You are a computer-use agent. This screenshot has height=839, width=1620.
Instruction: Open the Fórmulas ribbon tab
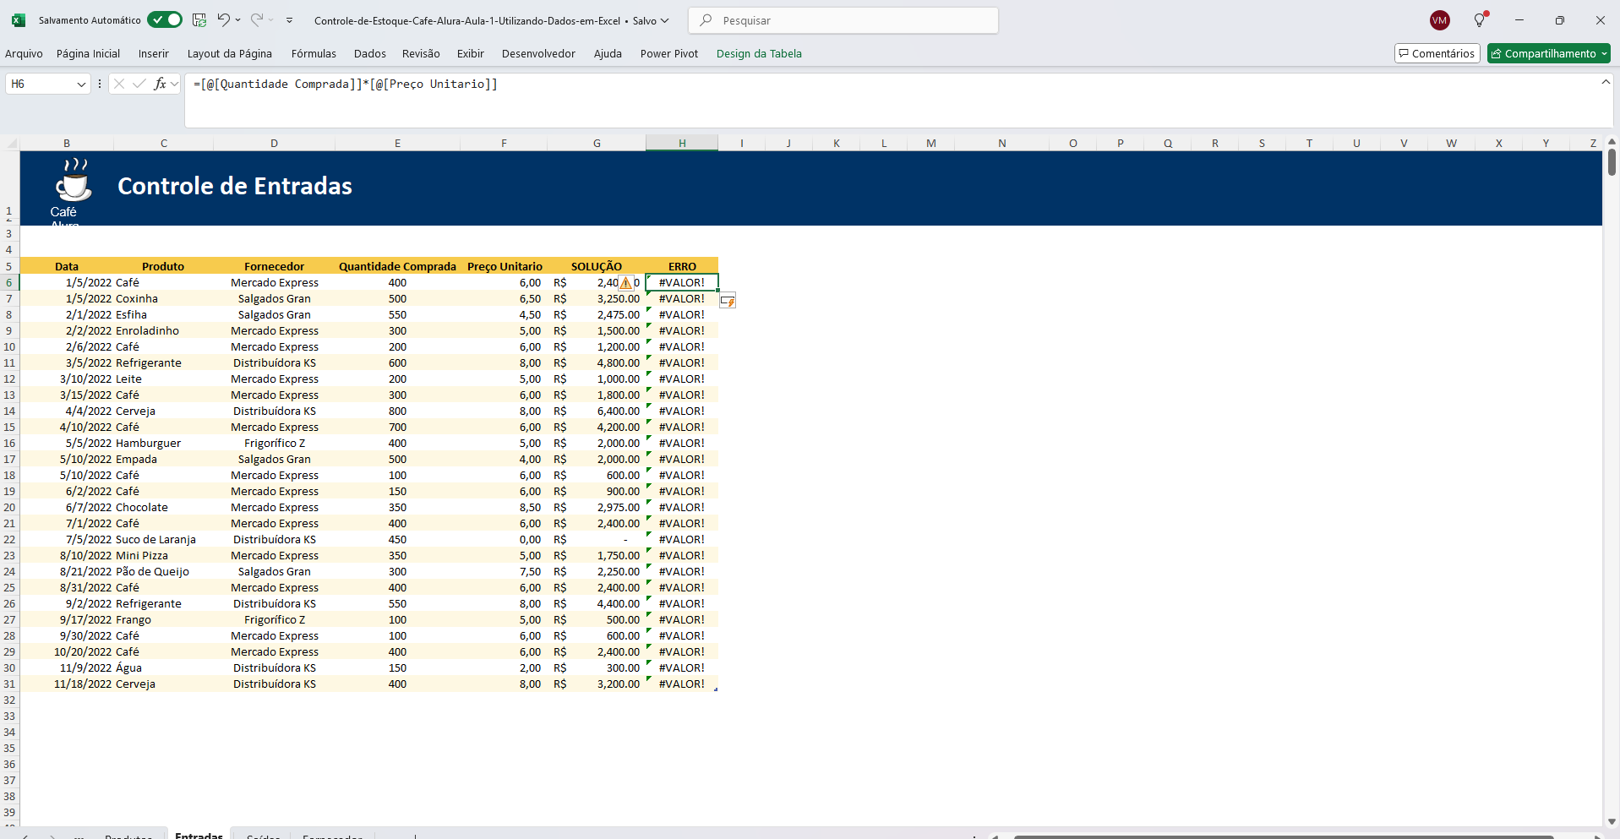pos(314,53)
